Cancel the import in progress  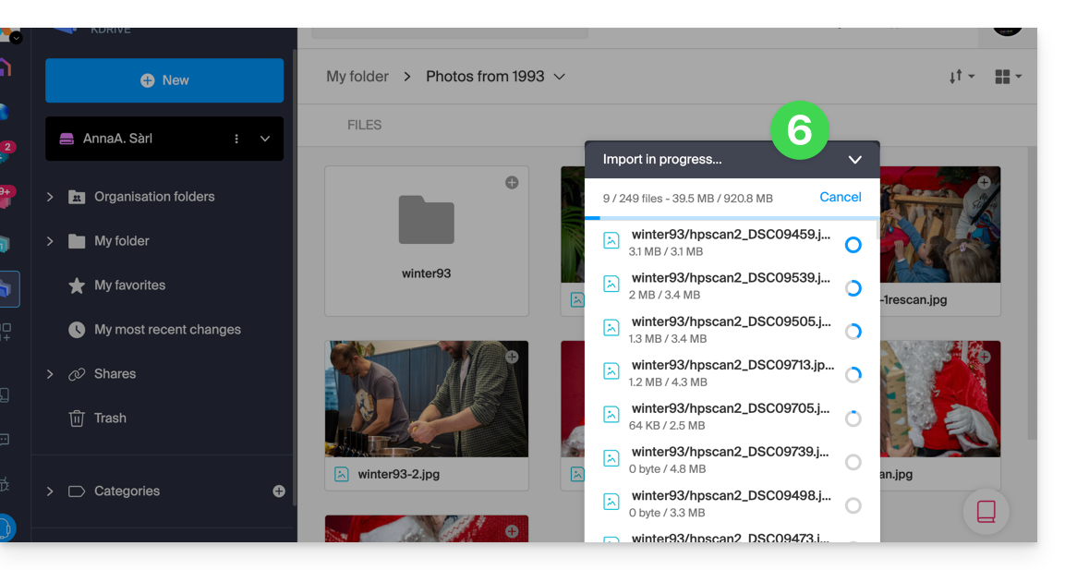point(840,197)
